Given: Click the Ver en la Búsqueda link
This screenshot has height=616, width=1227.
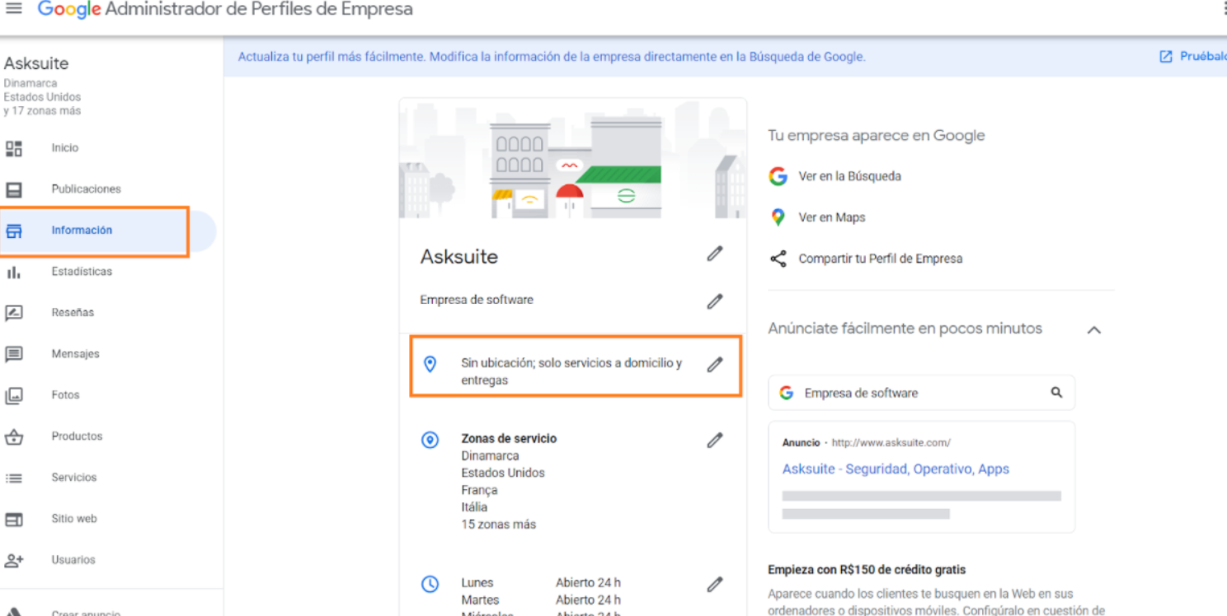Looking at the screenshot, I should 849,176.
